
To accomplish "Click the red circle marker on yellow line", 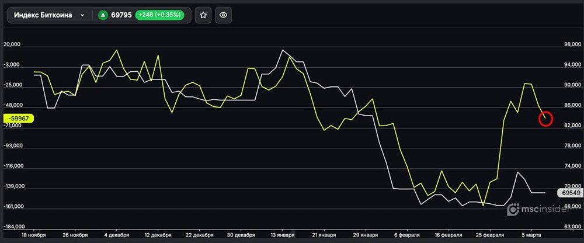I will coord(545,119).
